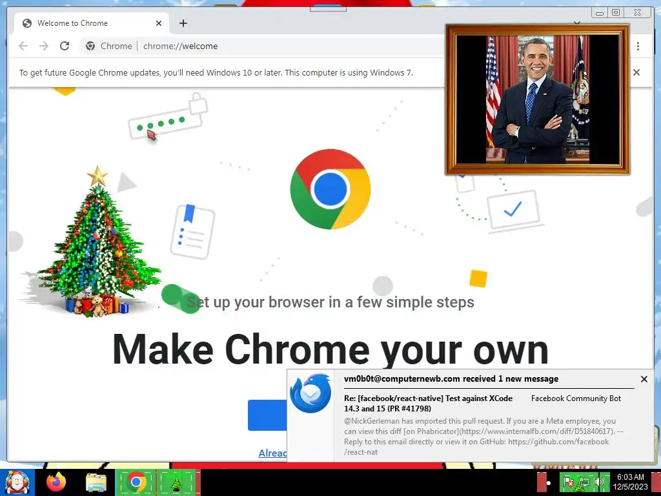Image resolution: width=661 pixels, height=496 pixels.
Task: Select the Welcome to Chrome tab
Action: tap(92, 23)
